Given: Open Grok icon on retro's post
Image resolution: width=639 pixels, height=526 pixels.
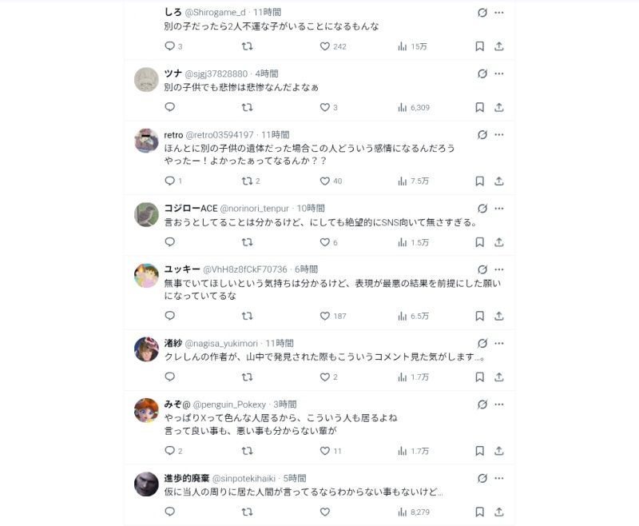Looking at the screenshot, I should [482, 135].
